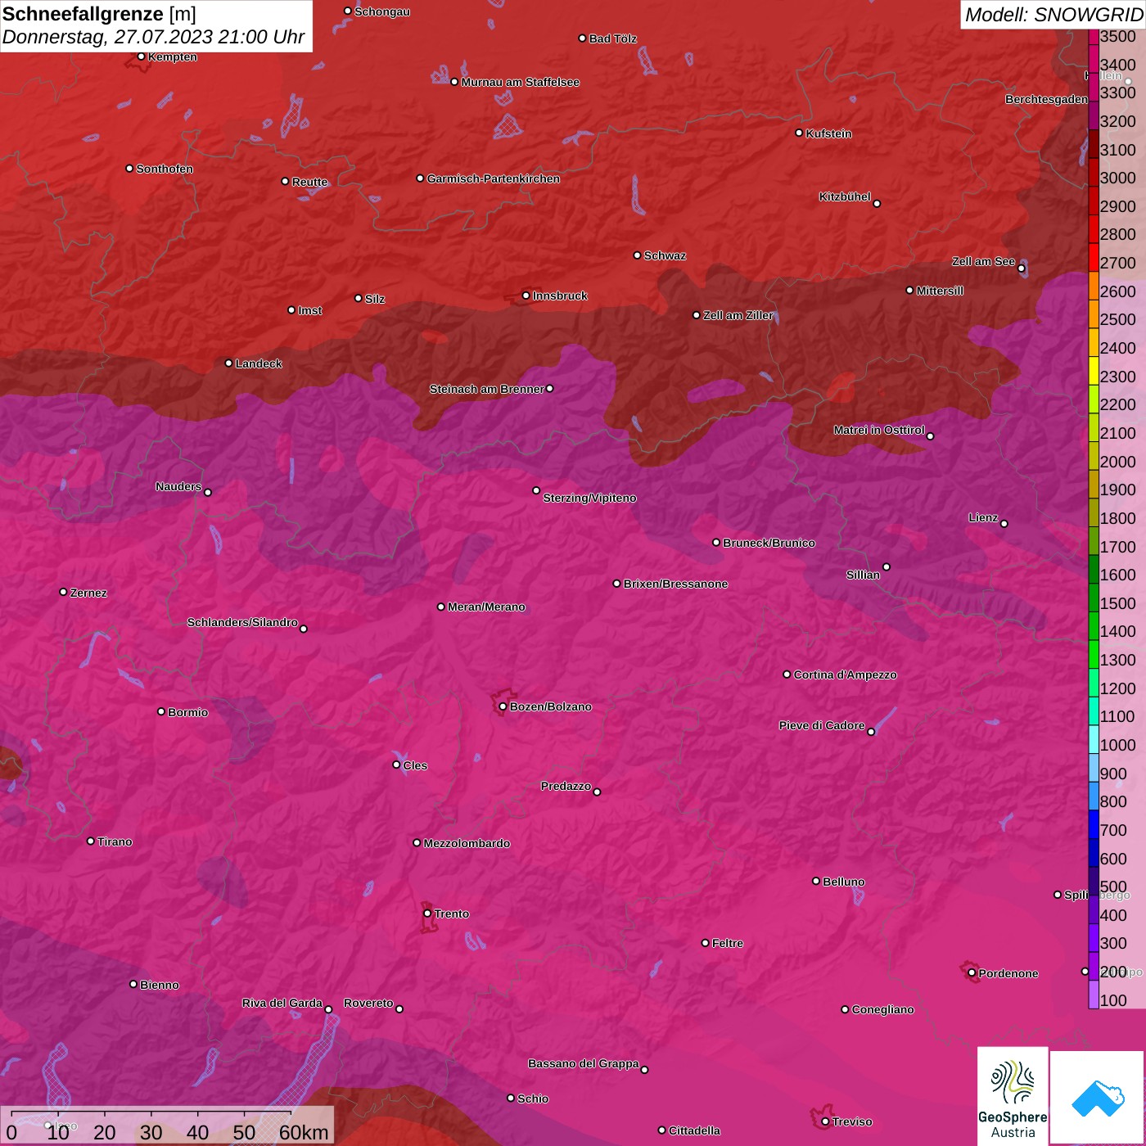The width and height of the screenshot is (1146, 1146).
Task: Select the Trento city marker dot
Action: click(427, 914)
